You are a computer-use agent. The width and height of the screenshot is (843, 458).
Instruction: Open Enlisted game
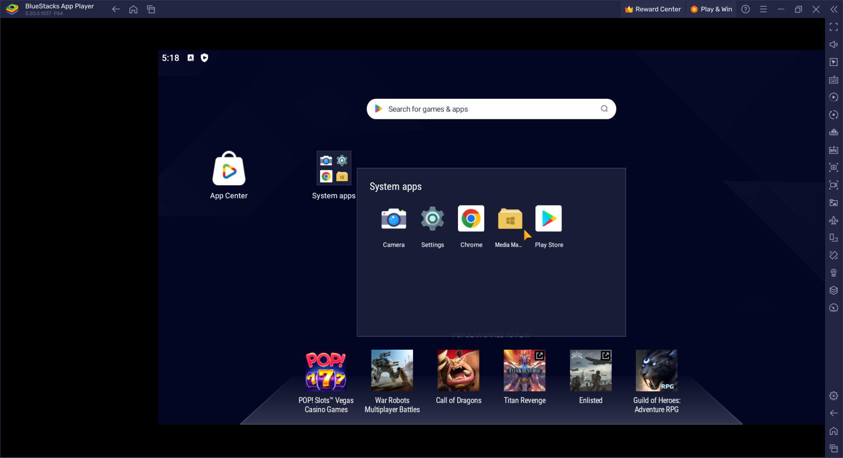pos(591,371)
